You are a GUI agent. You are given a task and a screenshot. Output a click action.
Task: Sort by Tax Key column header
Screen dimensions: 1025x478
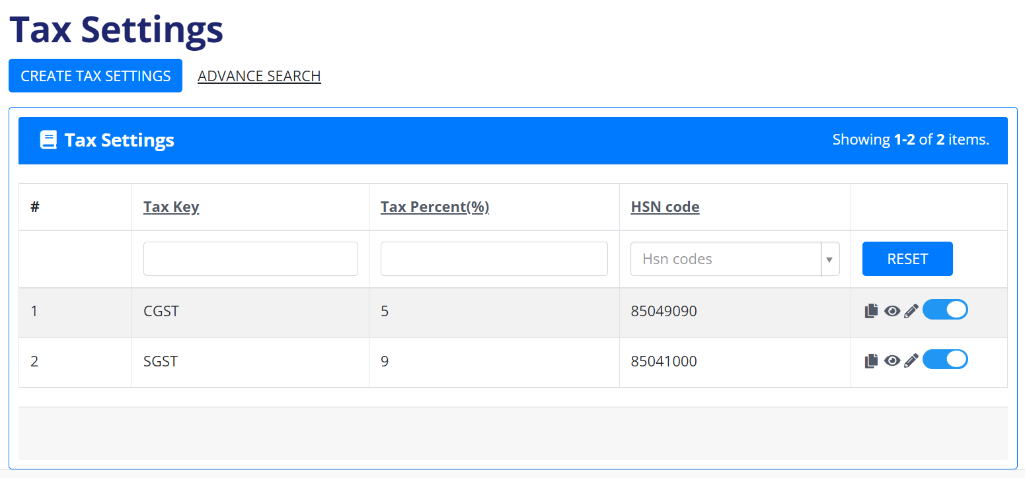click(171, 207)
